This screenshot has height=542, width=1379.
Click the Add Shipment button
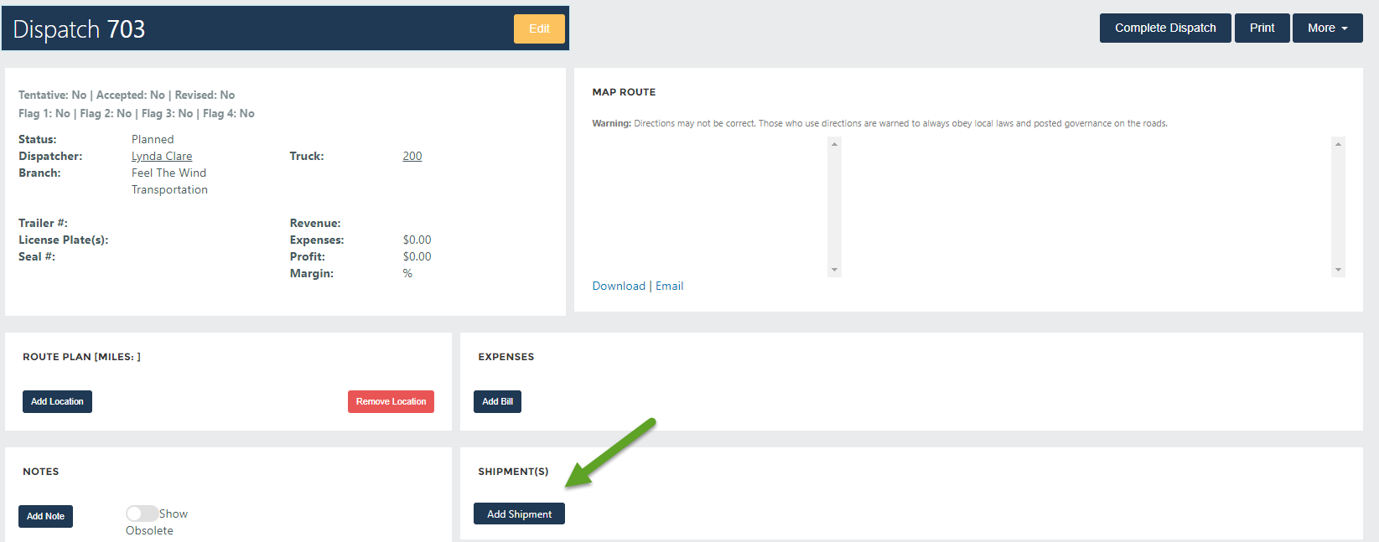point(519,514)
